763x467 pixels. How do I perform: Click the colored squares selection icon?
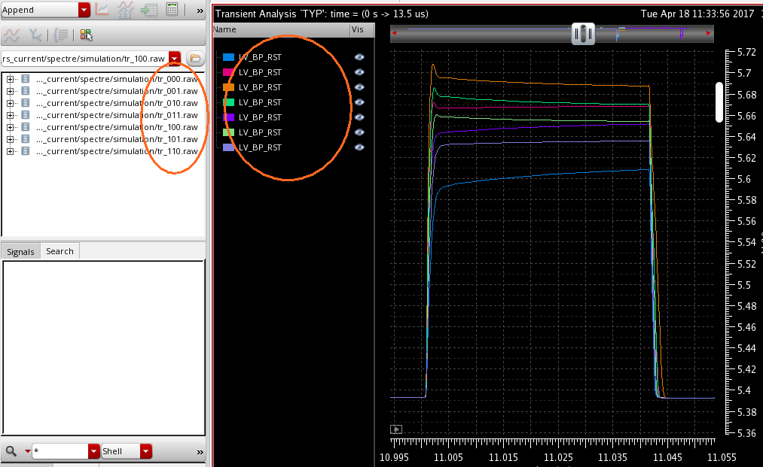[86, 35]
